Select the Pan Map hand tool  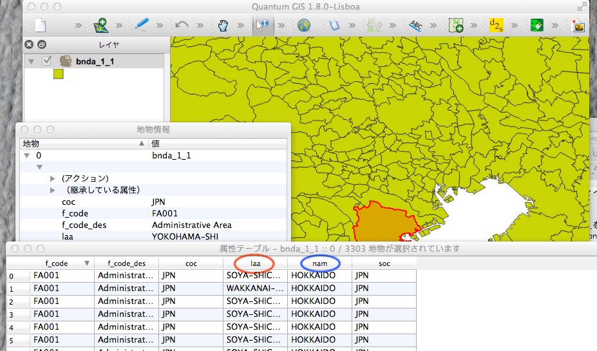[x=222, y=26]
